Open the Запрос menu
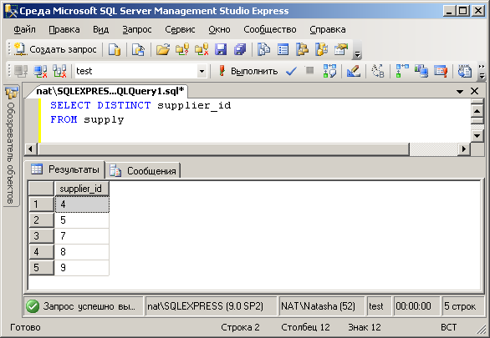Viewport: 490px width, 338px height. [x=137, y=29]
